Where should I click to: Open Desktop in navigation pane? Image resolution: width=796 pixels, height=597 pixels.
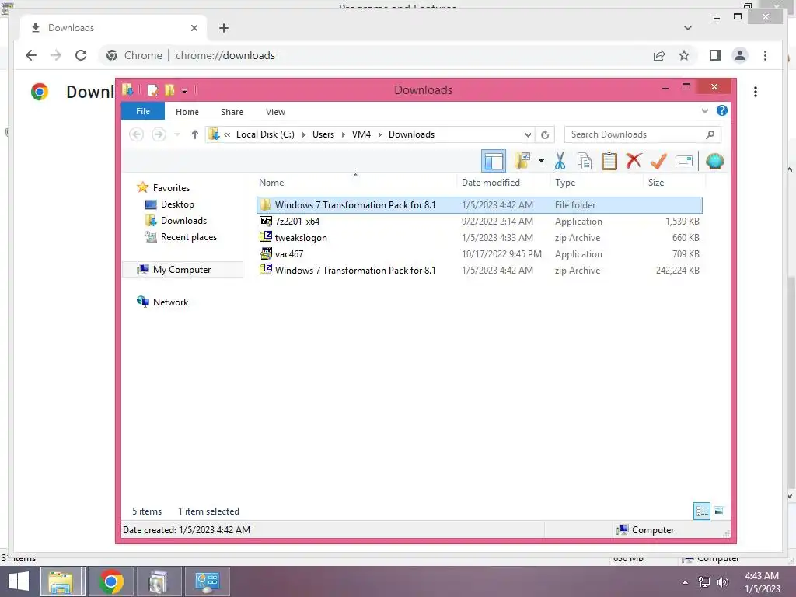pyautogui.click(x=177, y=204)
